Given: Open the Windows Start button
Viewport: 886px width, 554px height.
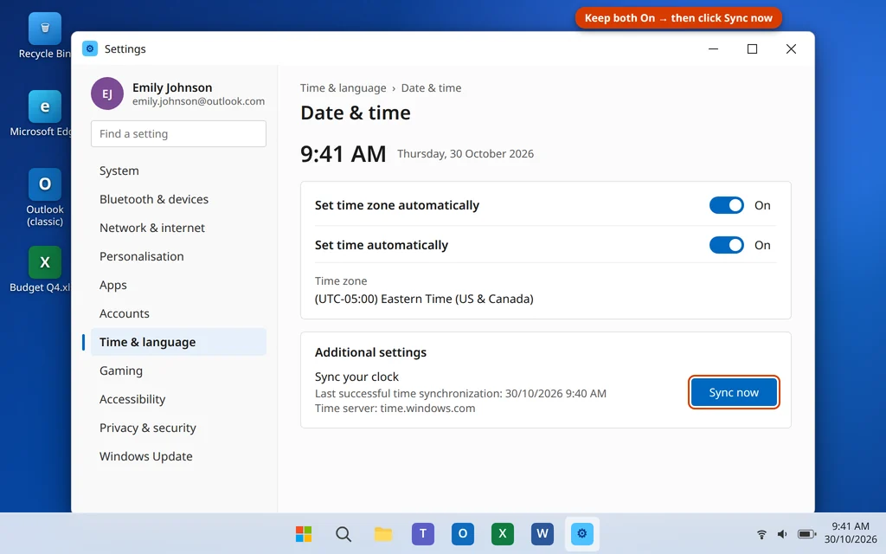Looking at the screenshot, I should pos(304,533).
